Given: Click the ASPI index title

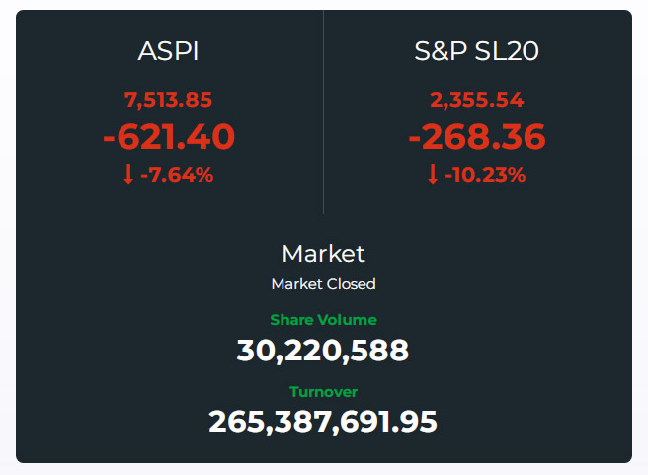Looking at the screenshot, I should coord(168,51).
